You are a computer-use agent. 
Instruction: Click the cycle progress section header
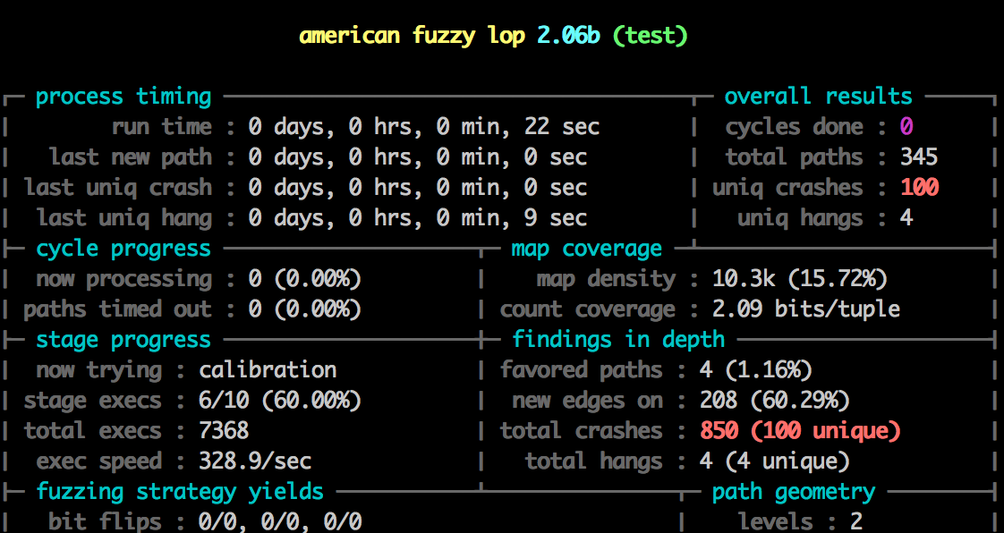point(123,249)
